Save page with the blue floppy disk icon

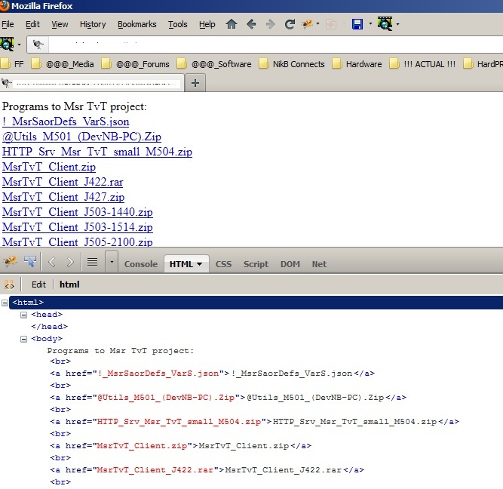(357, 24)
